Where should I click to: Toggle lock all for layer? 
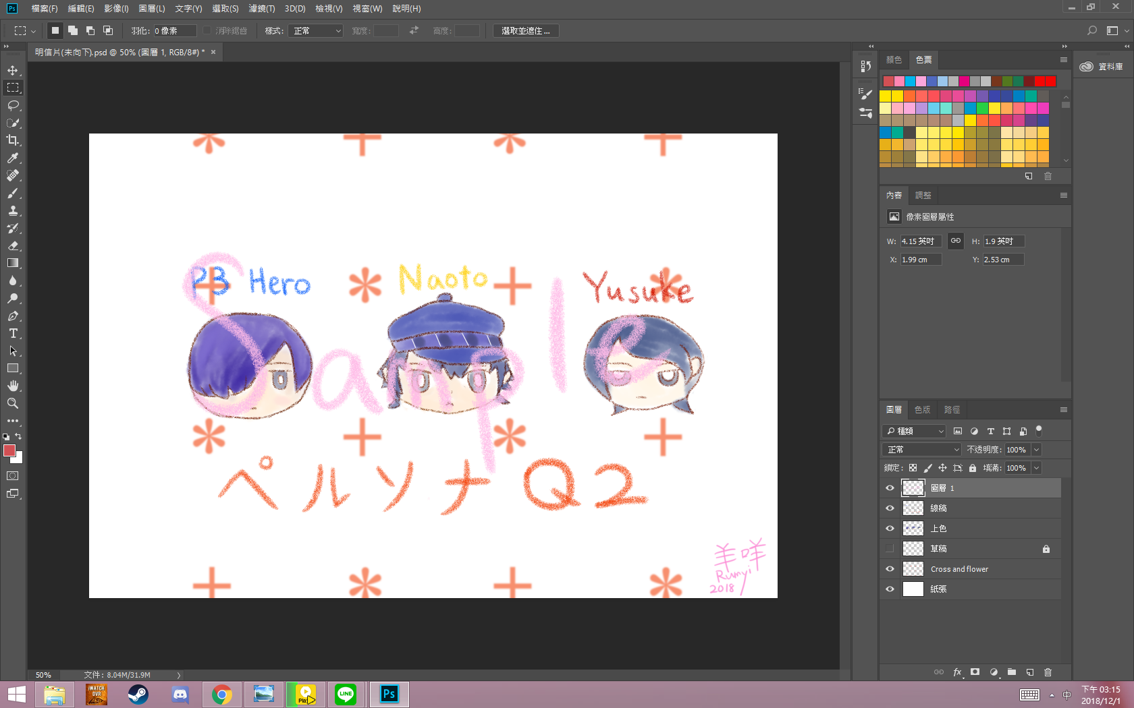[x=973, y=468]
